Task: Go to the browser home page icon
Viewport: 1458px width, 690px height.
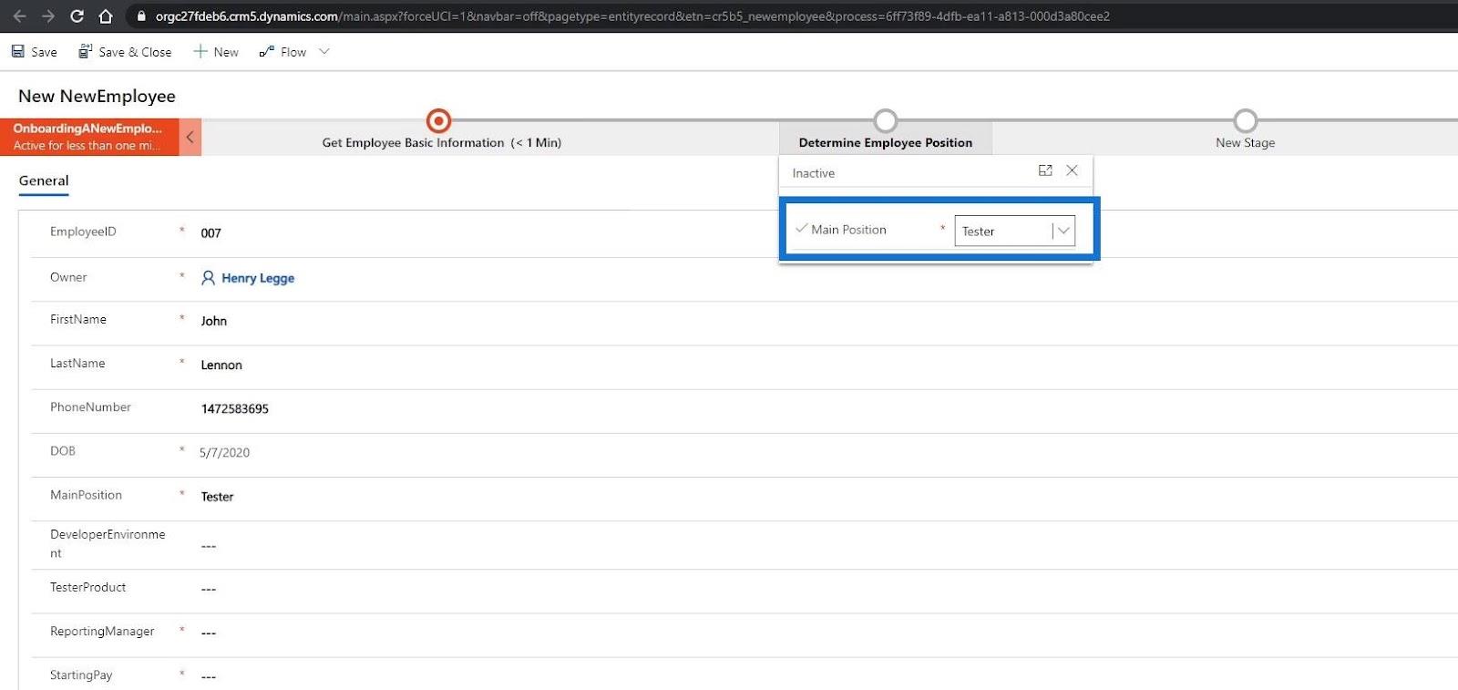Action: 106,16
